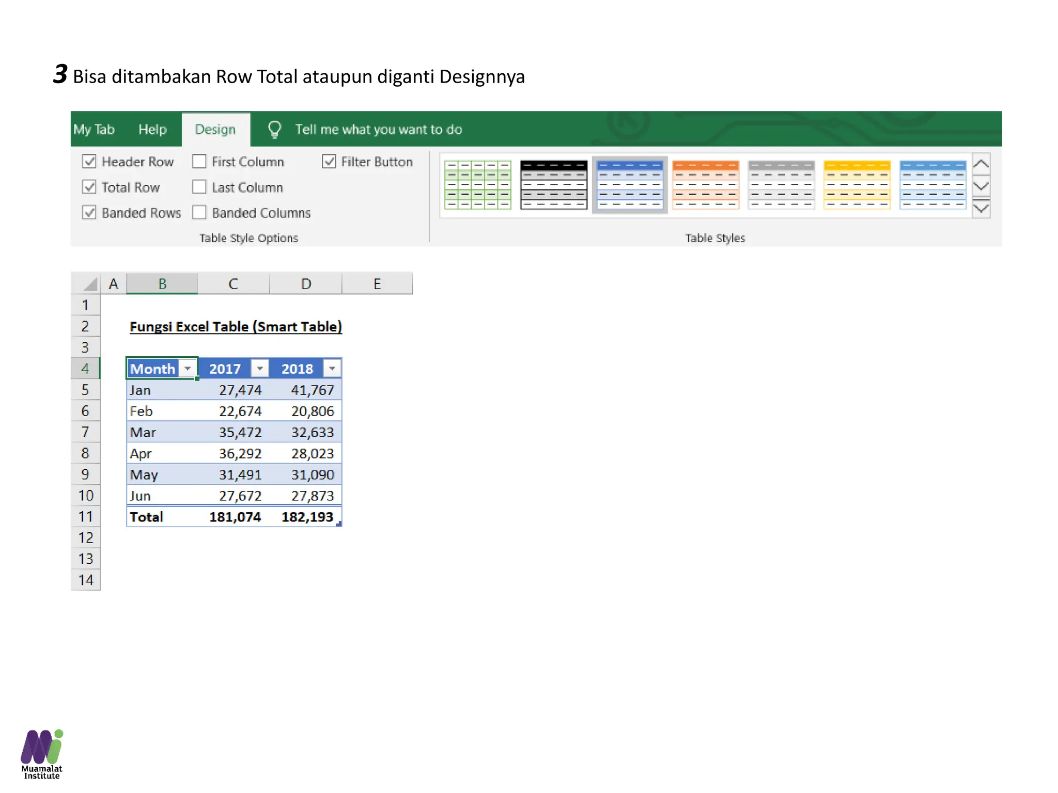Switch to the Help tab
1058x793 pixels.
152,129
